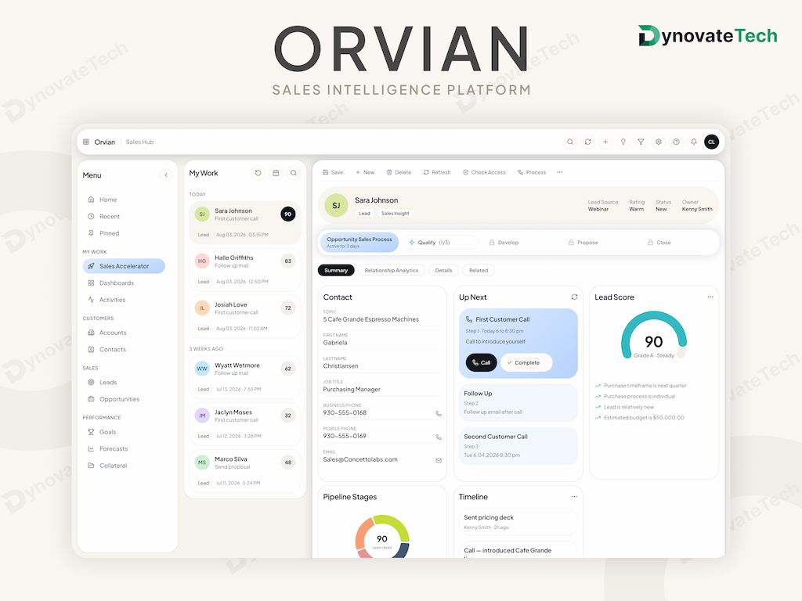Click Refresh in the toolbar
This screenshot has width=802, height=601.
tap(437, 173)
